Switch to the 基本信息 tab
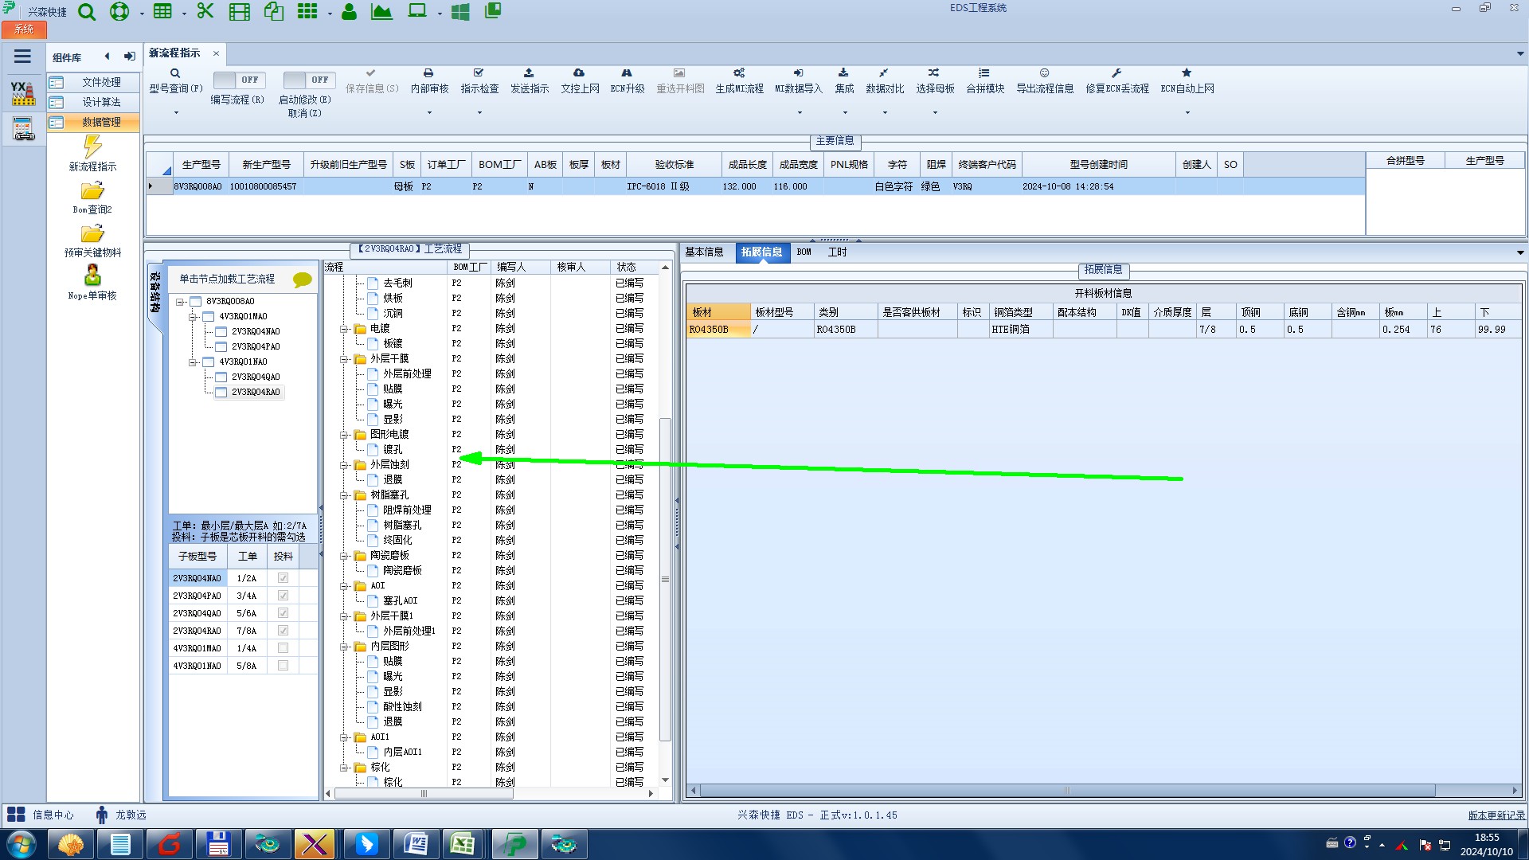 coord(704,252)
